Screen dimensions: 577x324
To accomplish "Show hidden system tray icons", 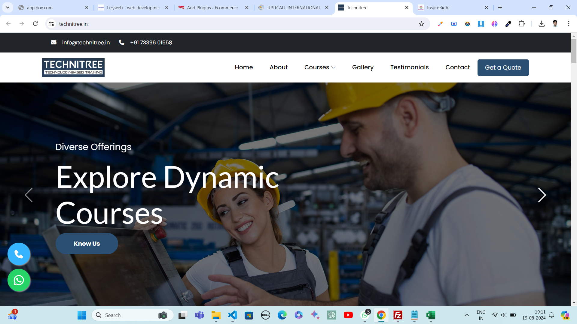I will 466,315.
